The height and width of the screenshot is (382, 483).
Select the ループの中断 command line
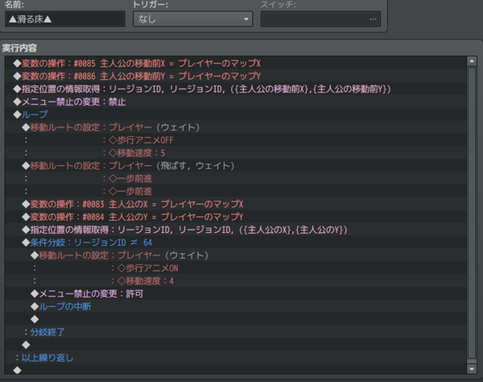tap(236, 306)
